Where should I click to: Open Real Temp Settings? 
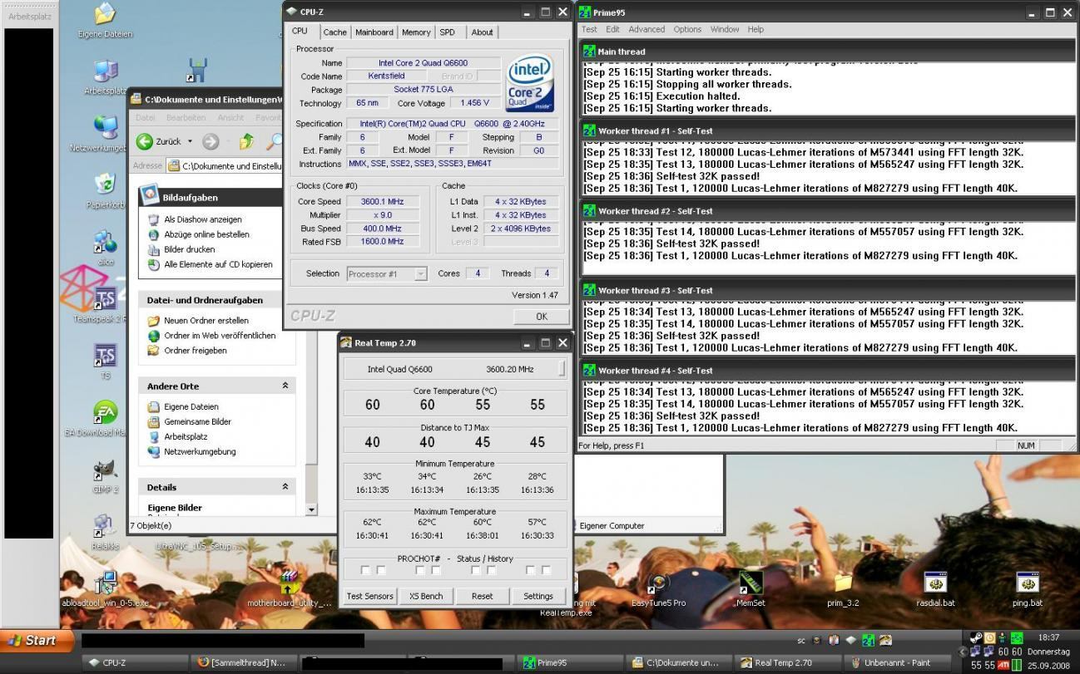point(538,596)
